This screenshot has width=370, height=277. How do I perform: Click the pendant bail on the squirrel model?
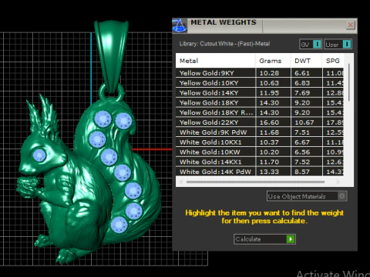tap(111, 56)
